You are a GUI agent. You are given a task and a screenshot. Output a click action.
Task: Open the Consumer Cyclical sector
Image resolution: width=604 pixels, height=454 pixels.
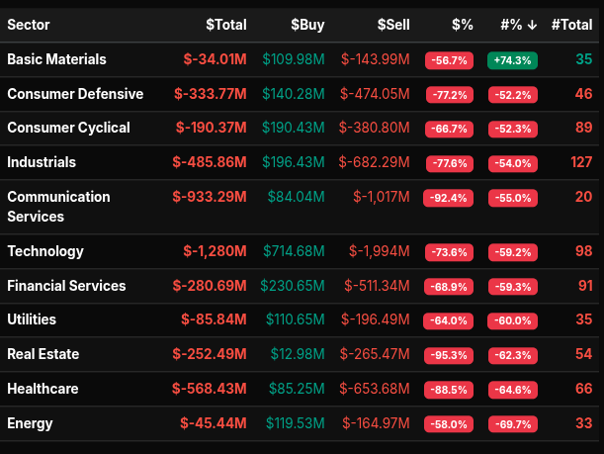click(71, 128)
